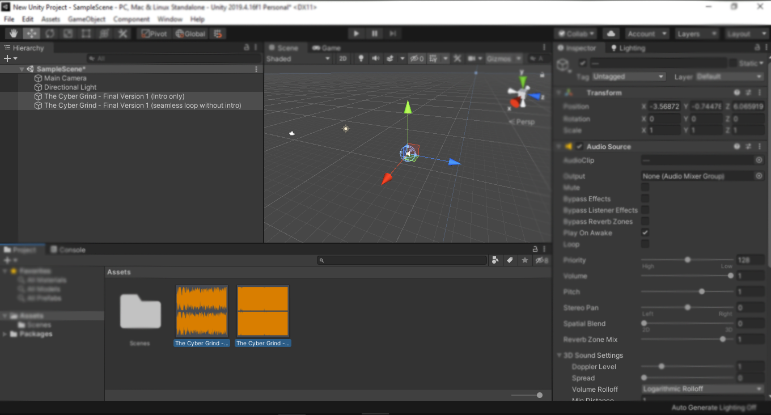Collapse the SampleScene hierarchy
This screenshot has width=771, height=415.
pyautogui.click(x=22, y=69)
